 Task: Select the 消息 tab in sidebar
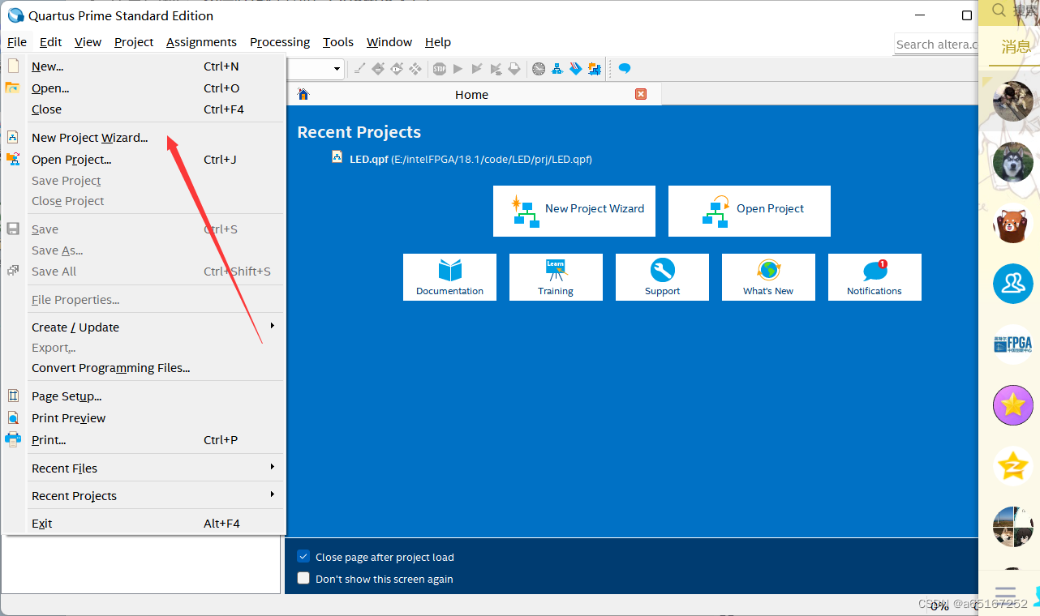(1016, 47)
